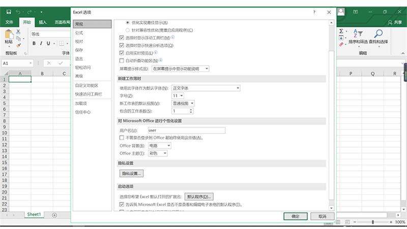Toggle always use these values checkbox

(x=122, y=138)
